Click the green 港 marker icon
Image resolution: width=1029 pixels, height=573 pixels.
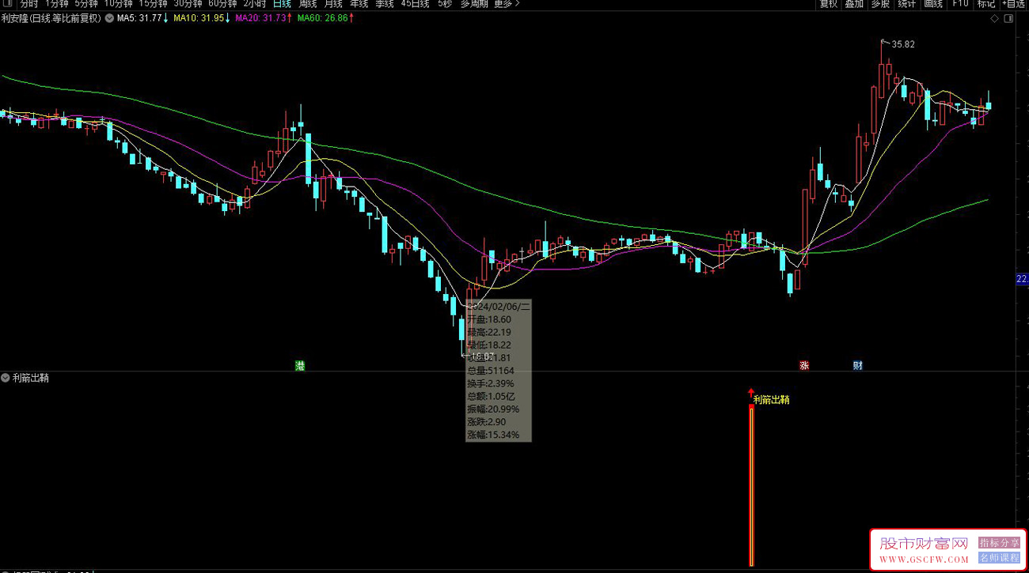coord(300,365)
